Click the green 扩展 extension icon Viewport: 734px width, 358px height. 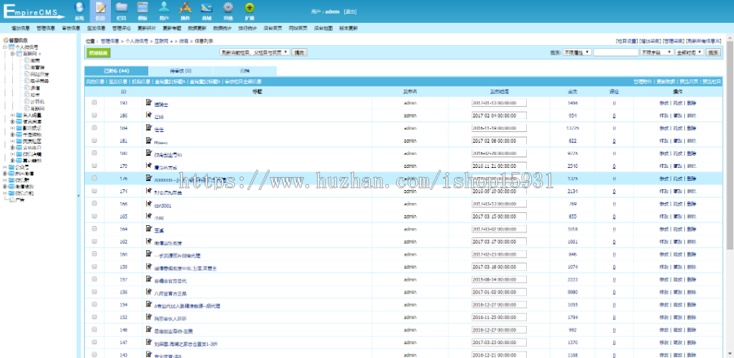[x=250, y=9]
